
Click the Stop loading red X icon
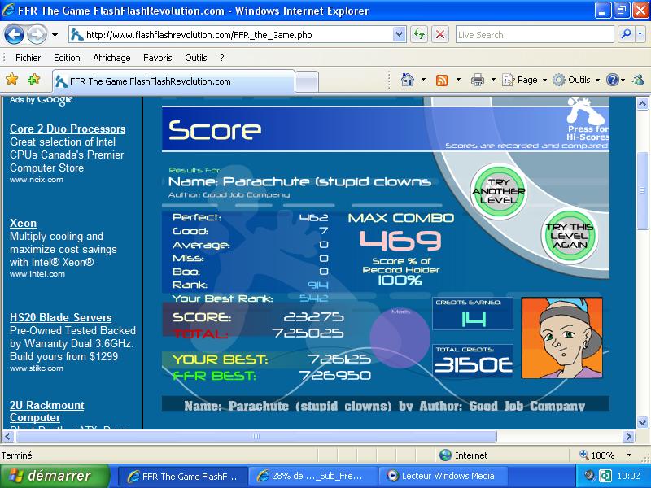(440, 34)
